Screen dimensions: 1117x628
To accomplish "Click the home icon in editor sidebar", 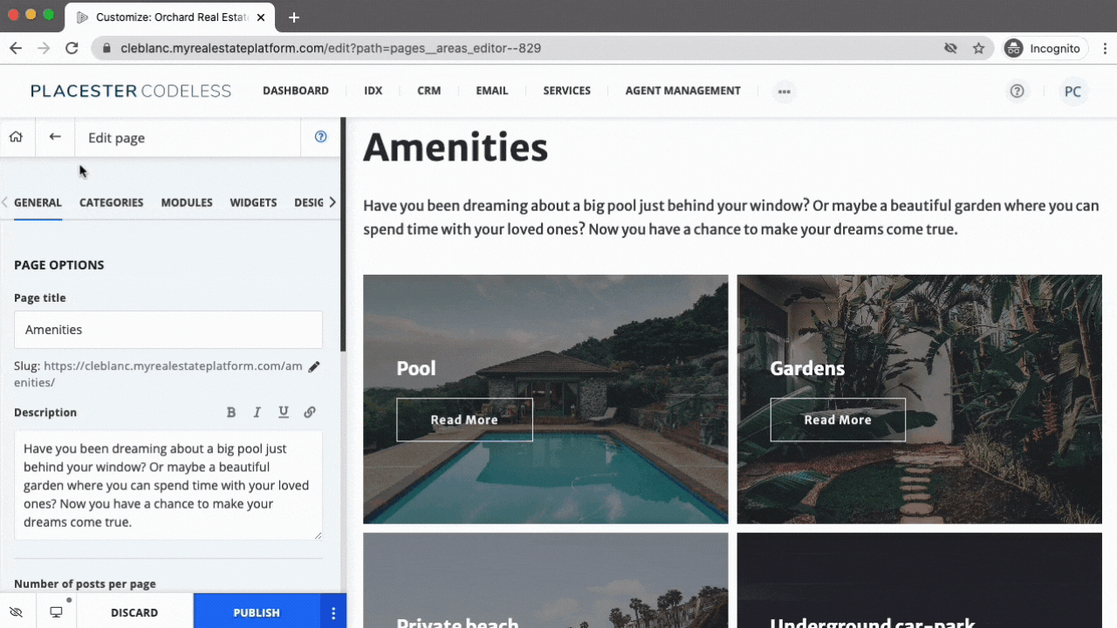I will (16, 137).
